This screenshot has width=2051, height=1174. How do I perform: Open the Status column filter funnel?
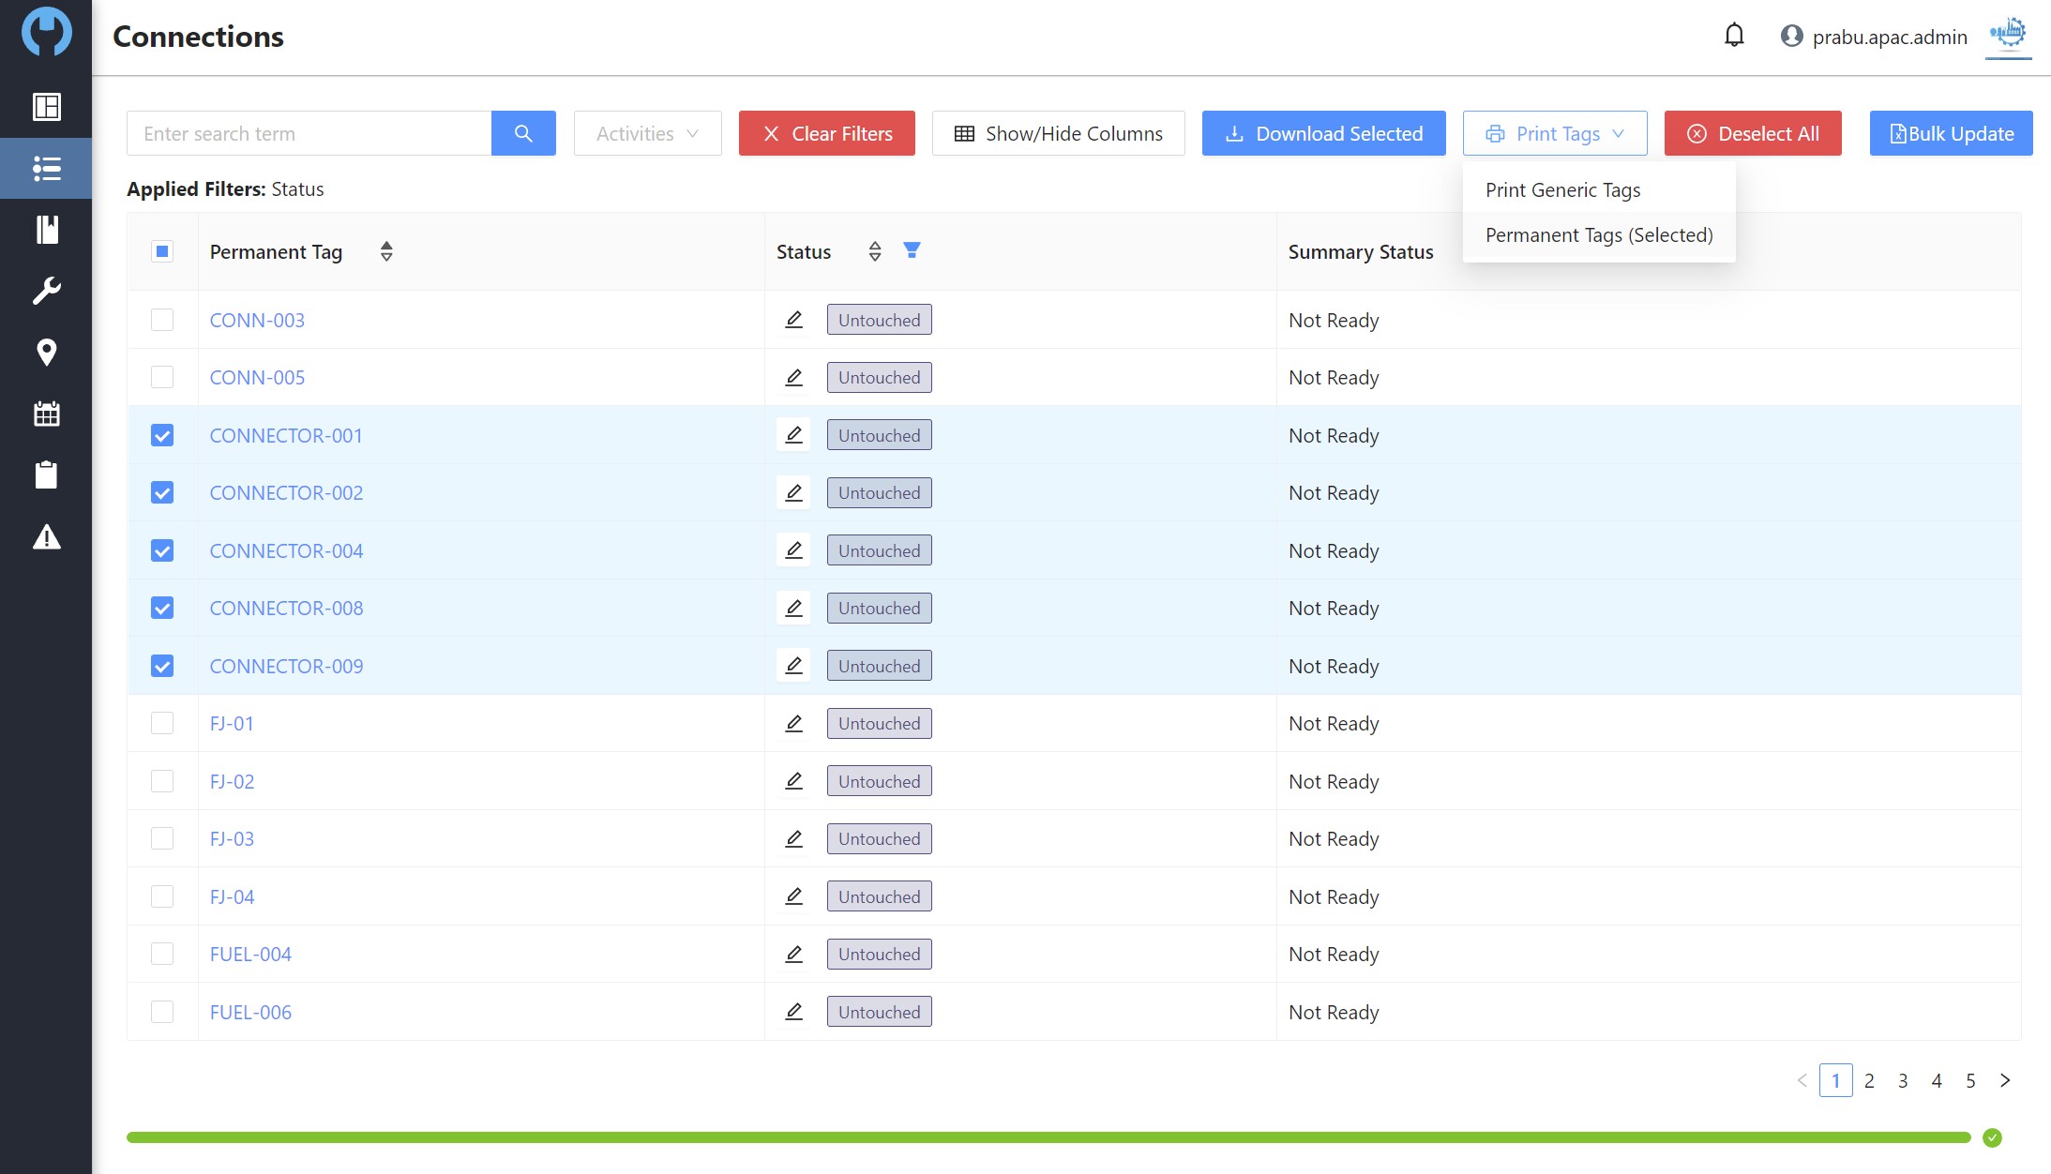coord(912,250)
